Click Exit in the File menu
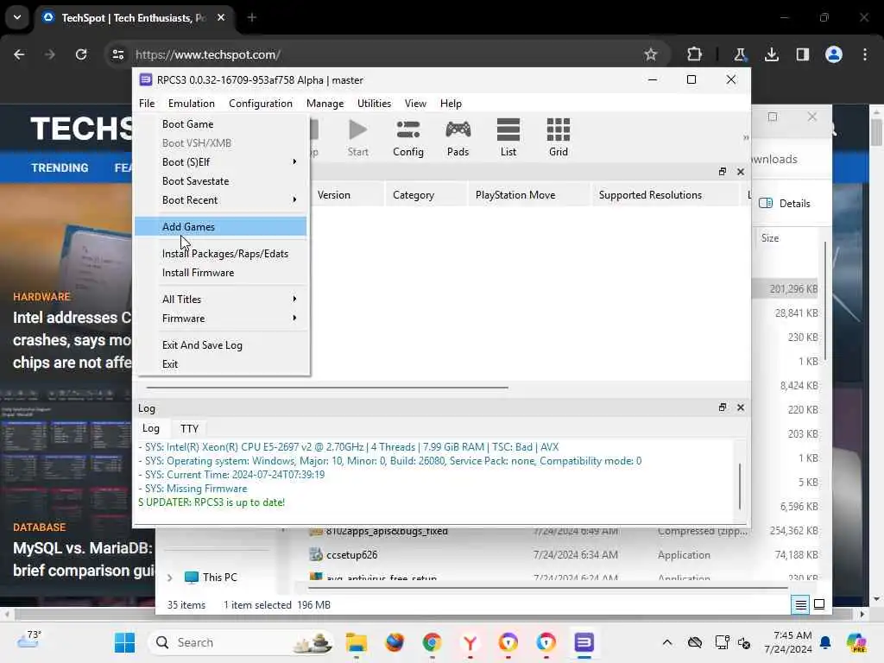This screenshot has width=884, height=663. tap(221, 364)
